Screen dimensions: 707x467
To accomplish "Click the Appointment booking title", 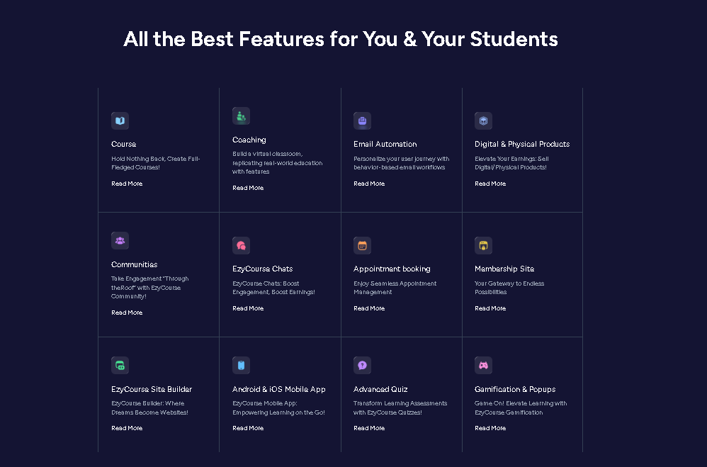I will point(392,269).
